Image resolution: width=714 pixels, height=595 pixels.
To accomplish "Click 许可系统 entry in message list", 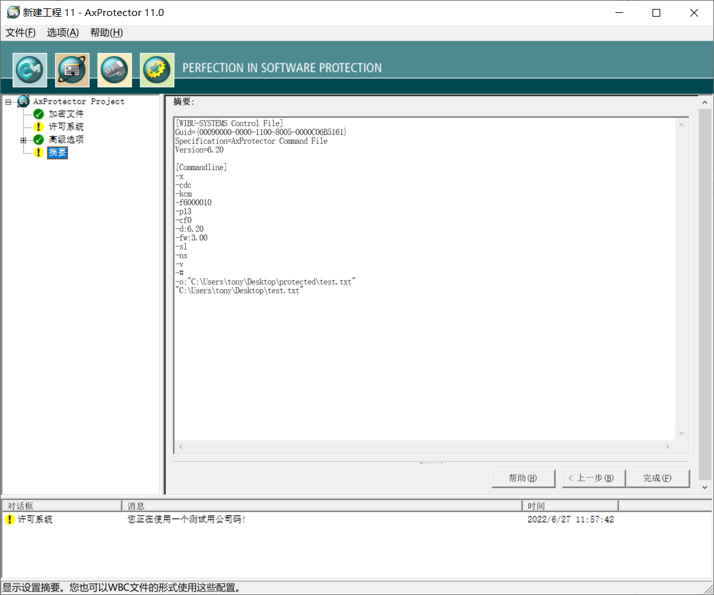I will click(x=35, y=520).
